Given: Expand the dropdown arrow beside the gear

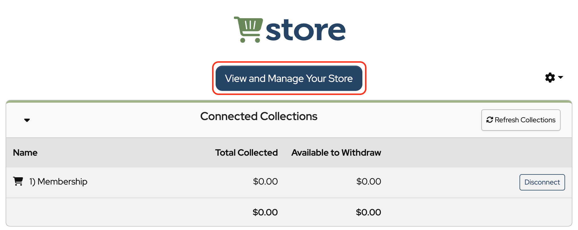Looking at the screenshot, I should pyautogui.click(x=561, y=77).
